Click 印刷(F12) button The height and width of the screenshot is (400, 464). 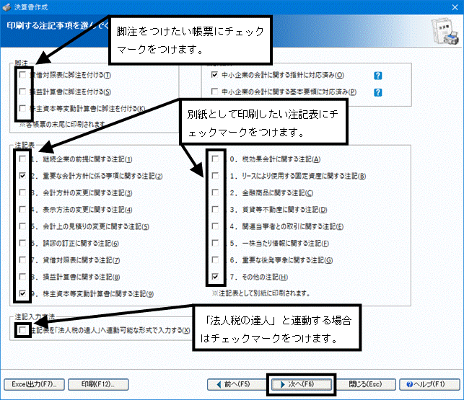tap(98, 385)
